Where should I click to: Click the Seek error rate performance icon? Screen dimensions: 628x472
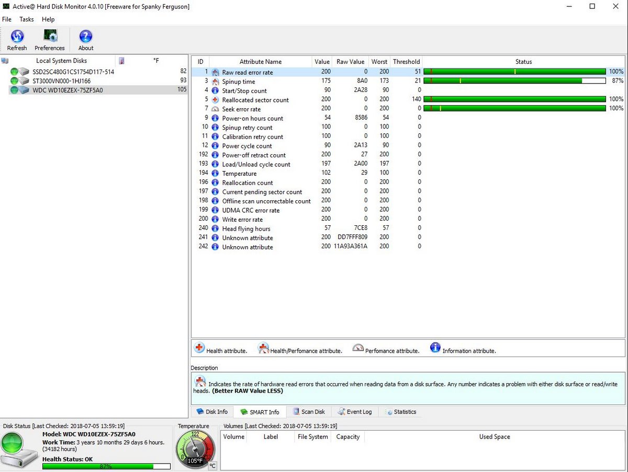215,109
